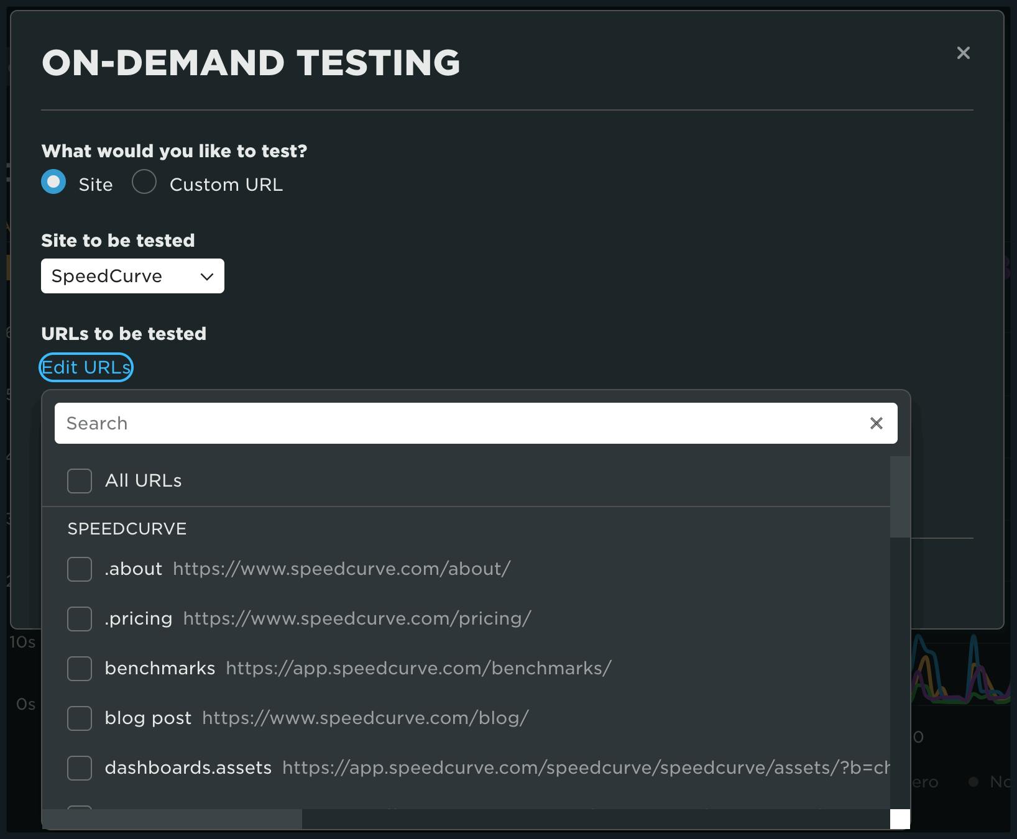Viewport: 1017px width, 839px height.
Task: Select the SPEEDCURVE section header
Action: pos(127,529)
